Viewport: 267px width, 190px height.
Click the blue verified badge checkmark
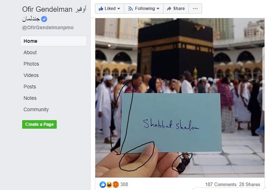pyautogui.click(x=44, y=19)
